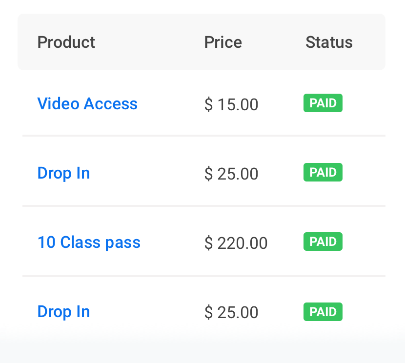Click the $ 220.00 price value
The image size is (405, 363).
[x=236, y=243]
